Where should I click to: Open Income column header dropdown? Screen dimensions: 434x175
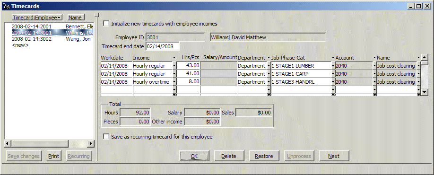pyautogui.click(x=174, y=58)
